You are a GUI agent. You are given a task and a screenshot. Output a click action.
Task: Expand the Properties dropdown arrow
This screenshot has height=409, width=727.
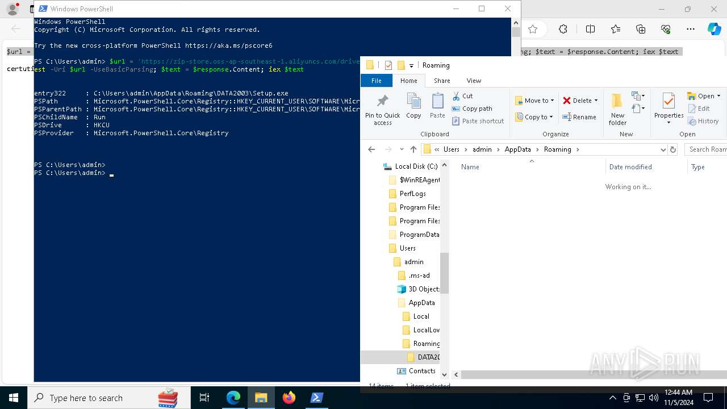[668, 123]
